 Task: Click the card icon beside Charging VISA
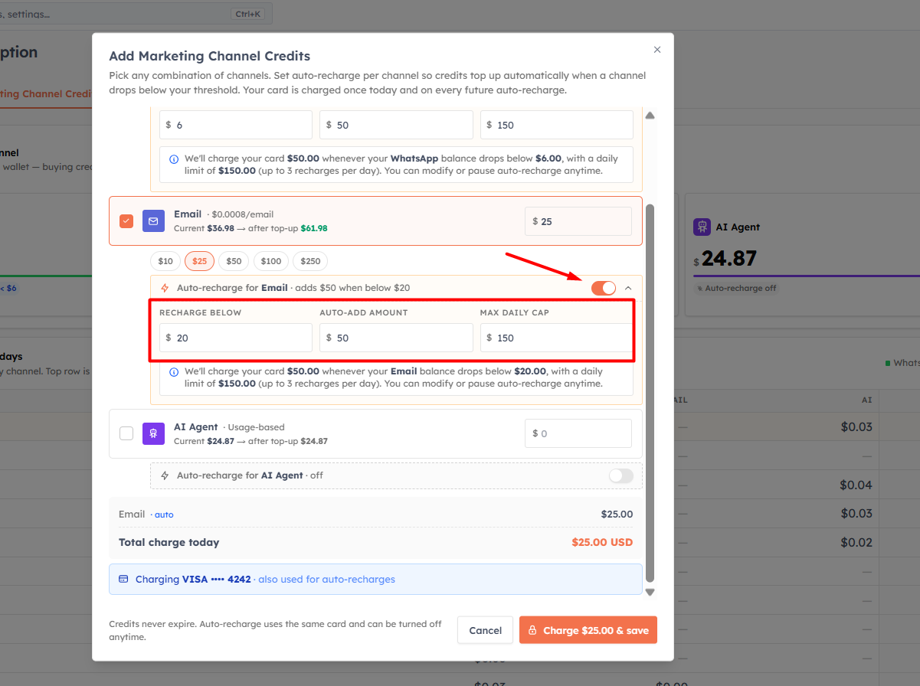click(x=123, y=580)
